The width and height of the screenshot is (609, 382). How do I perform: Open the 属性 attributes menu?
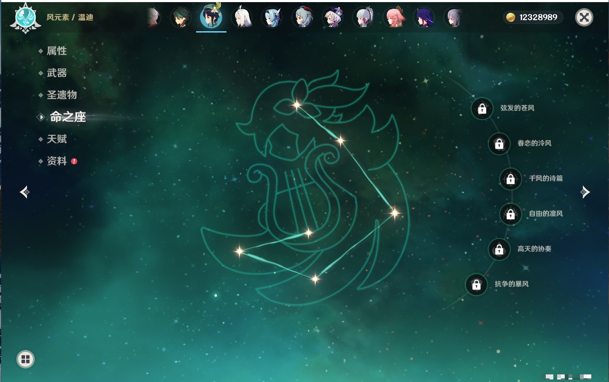57,51
